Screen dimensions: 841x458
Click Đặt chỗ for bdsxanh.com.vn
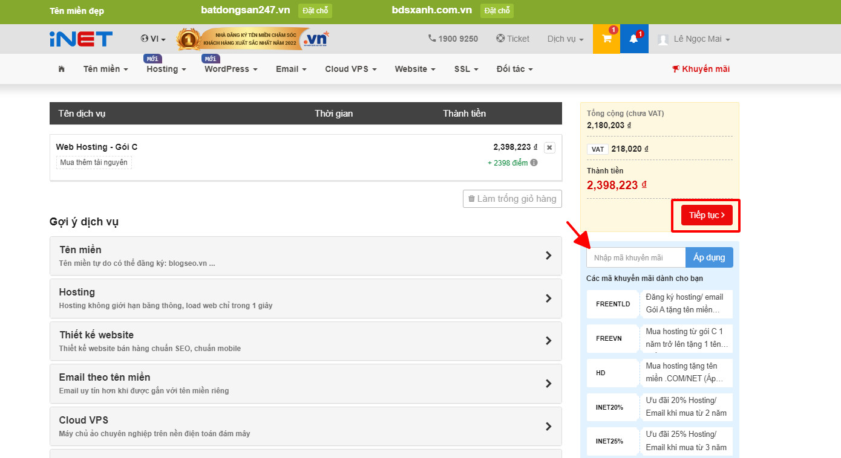[x=497, y=11]
